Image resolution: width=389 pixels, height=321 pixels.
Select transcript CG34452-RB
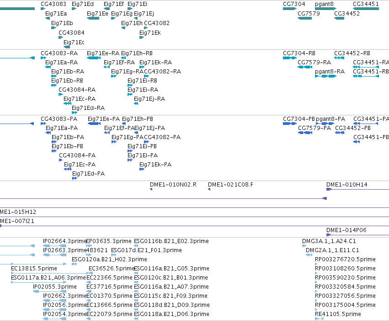(352, 53)
